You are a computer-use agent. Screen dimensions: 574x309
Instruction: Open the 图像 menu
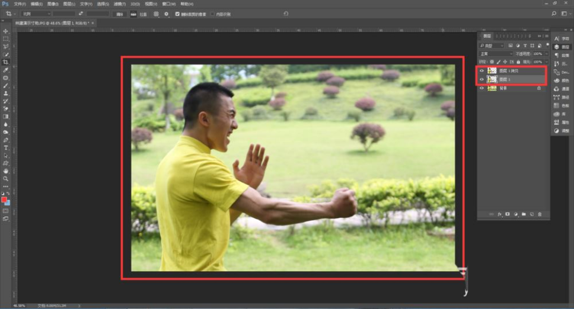(52, 4)
